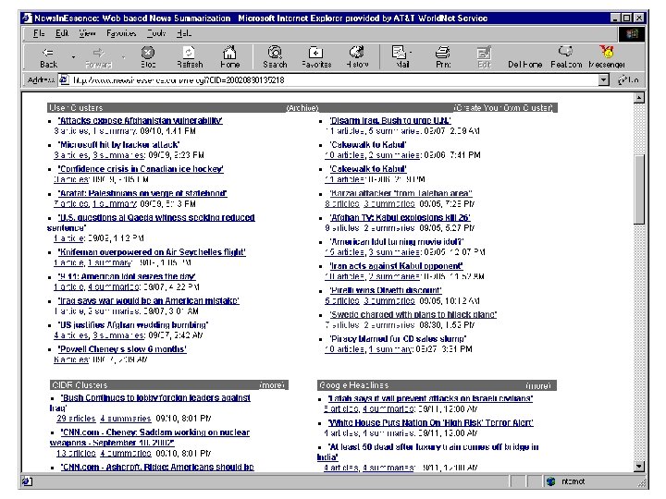Click the Go button beside the address bar
Viewport: 666px width, 499px height.
click(628, 79)
